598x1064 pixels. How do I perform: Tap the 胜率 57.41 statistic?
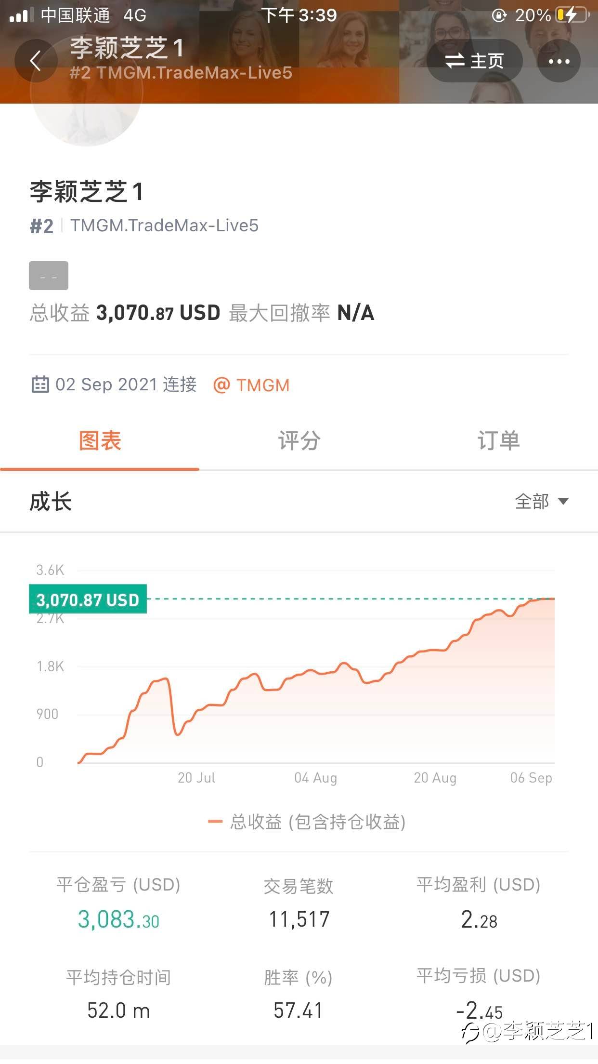tap(298, 1011)
